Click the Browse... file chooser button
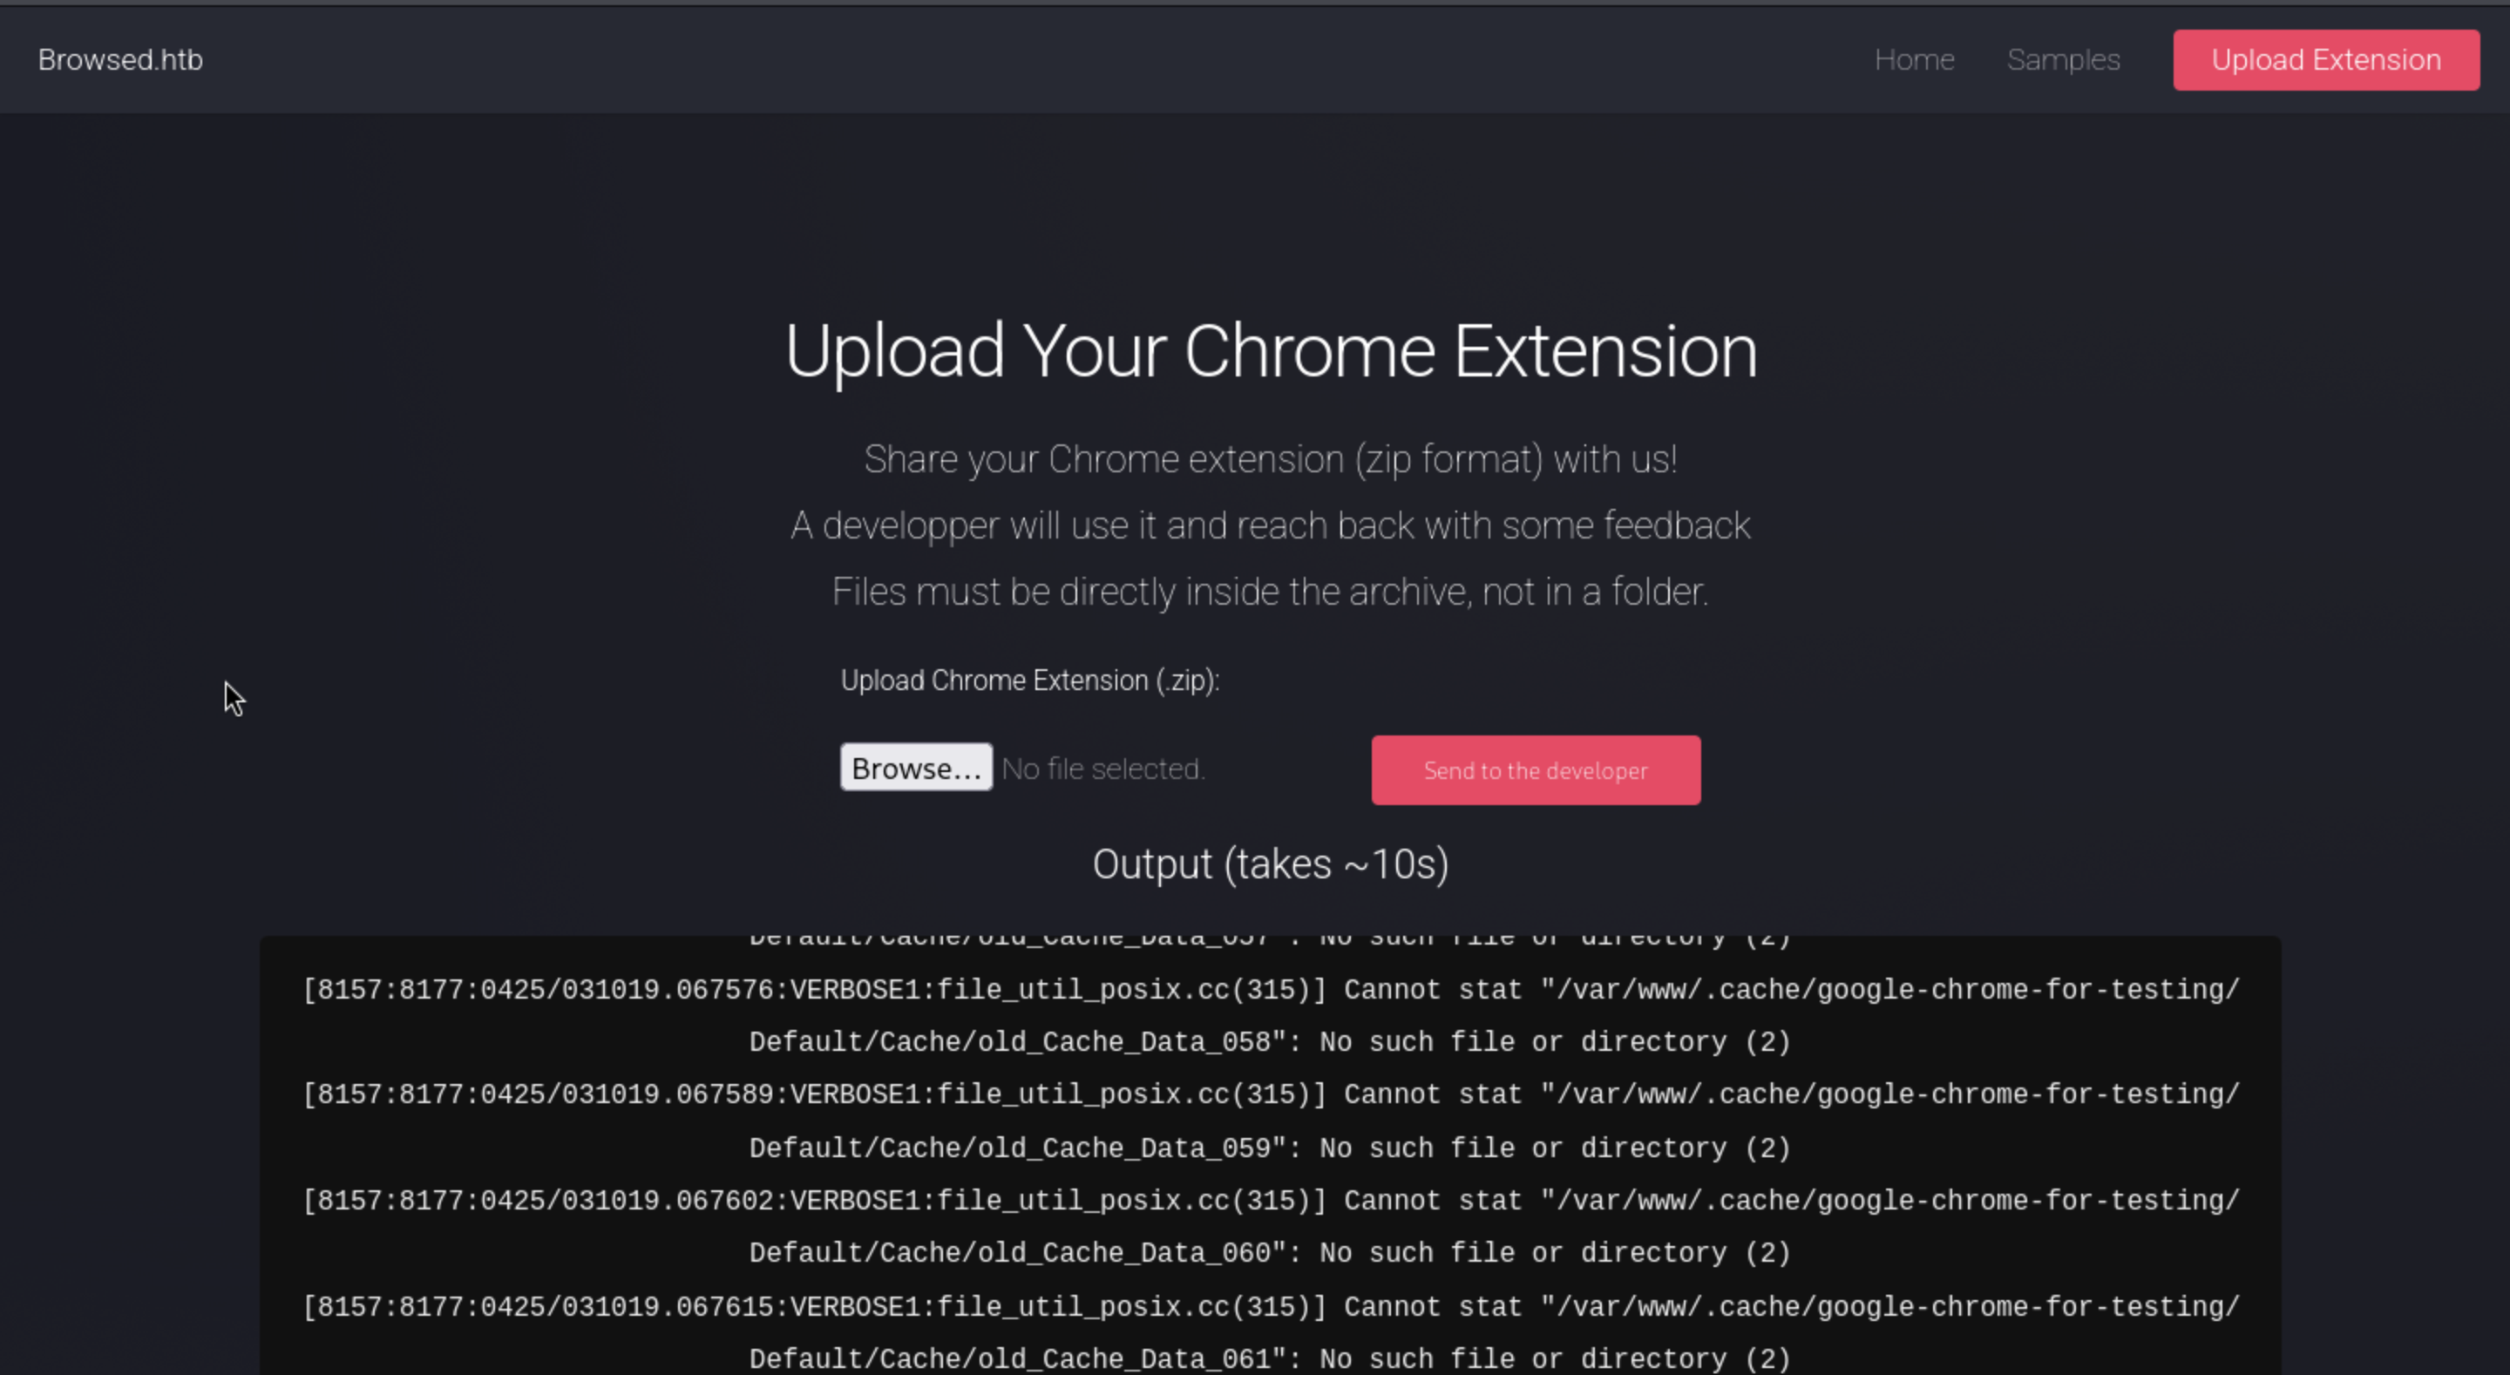 (916, 768)
